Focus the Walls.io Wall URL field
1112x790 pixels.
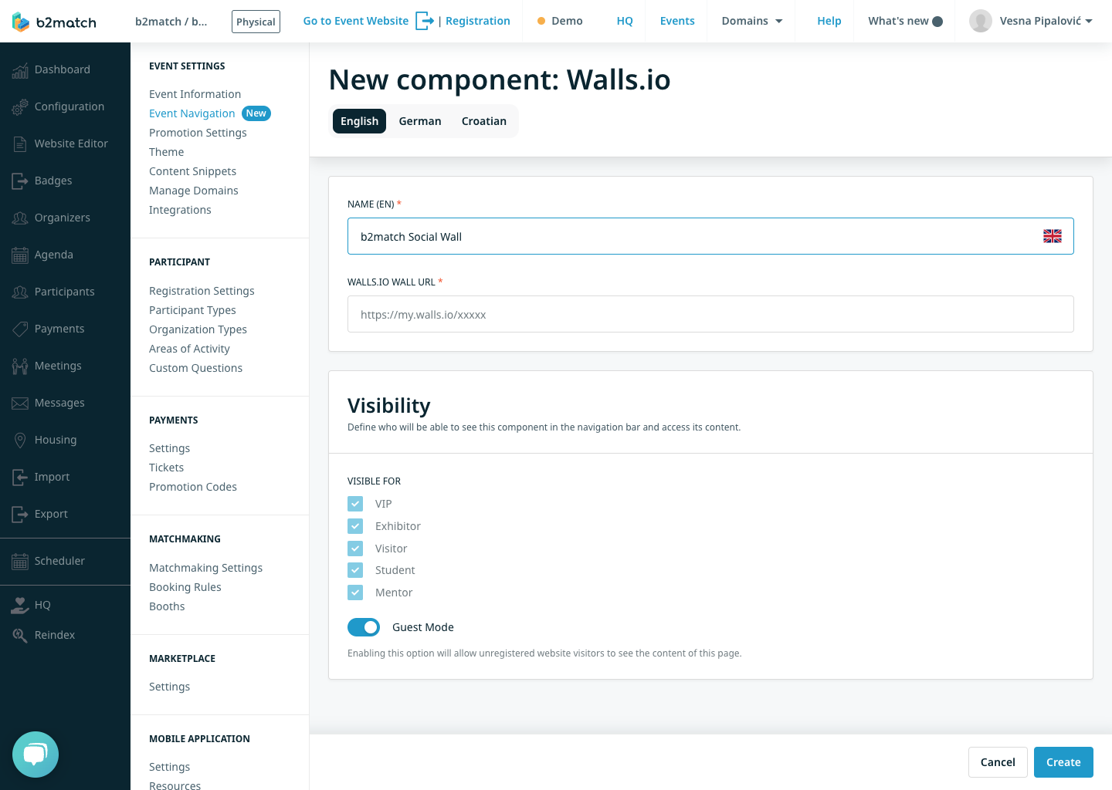tap(710, 314)
